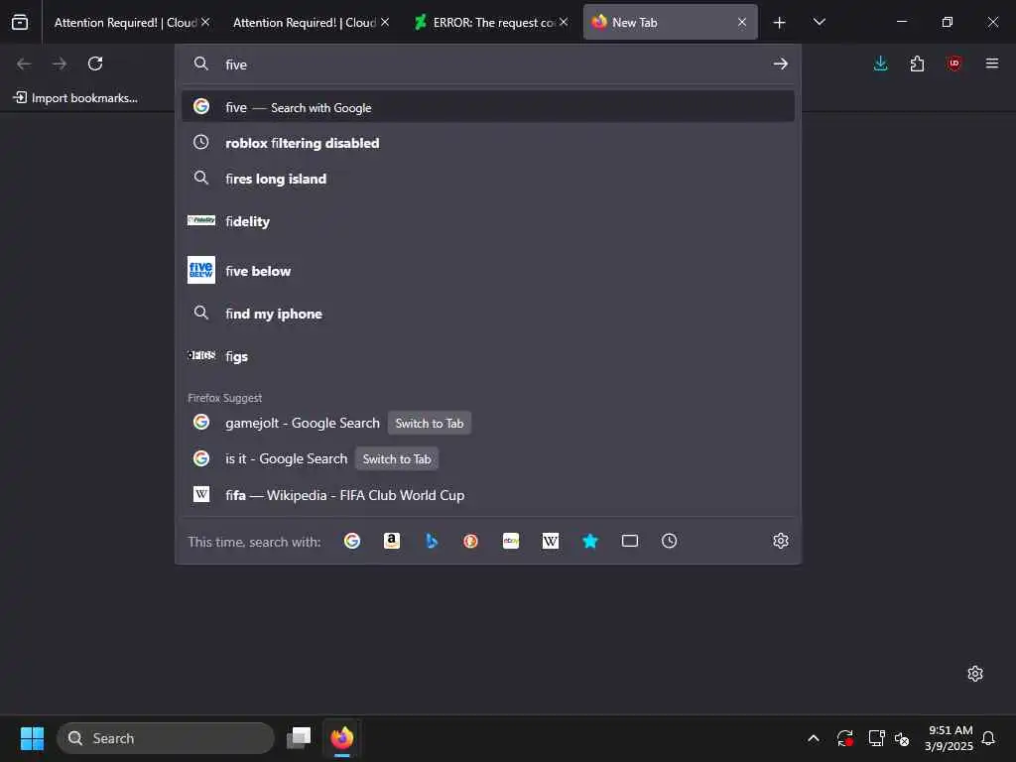This screenshot has height=762, width=1016.
Task: Switch to first Attention Required tab
Action: click(x=126, y=23)
